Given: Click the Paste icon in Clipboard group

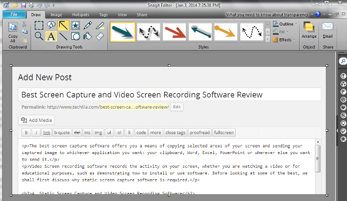Looking at the screenshot, I should coord(25,40).
